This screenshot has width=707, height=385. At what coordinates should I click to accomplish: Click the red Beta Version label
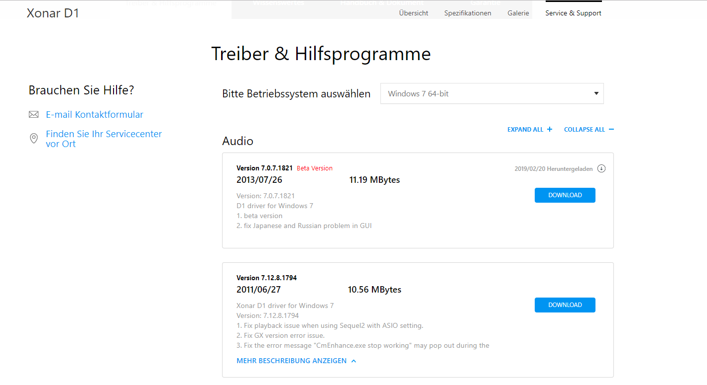pos(315,168)
